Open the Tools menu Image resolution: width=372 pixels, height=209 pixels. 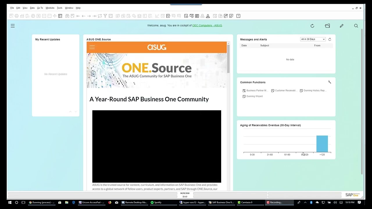60,8
